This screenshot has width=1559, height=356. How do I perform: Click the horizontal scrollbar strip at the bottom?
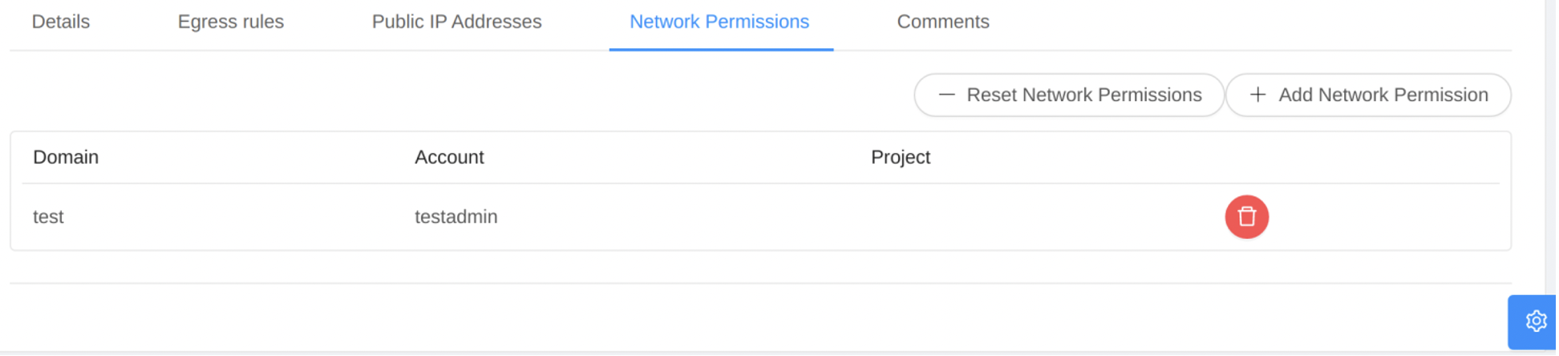722,353
